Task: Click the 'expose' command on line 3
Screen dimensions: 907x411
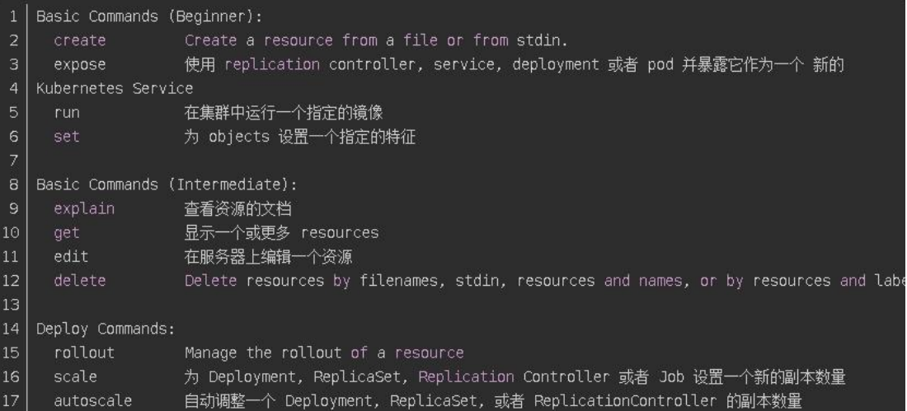Action: click(x=79, y=64)
